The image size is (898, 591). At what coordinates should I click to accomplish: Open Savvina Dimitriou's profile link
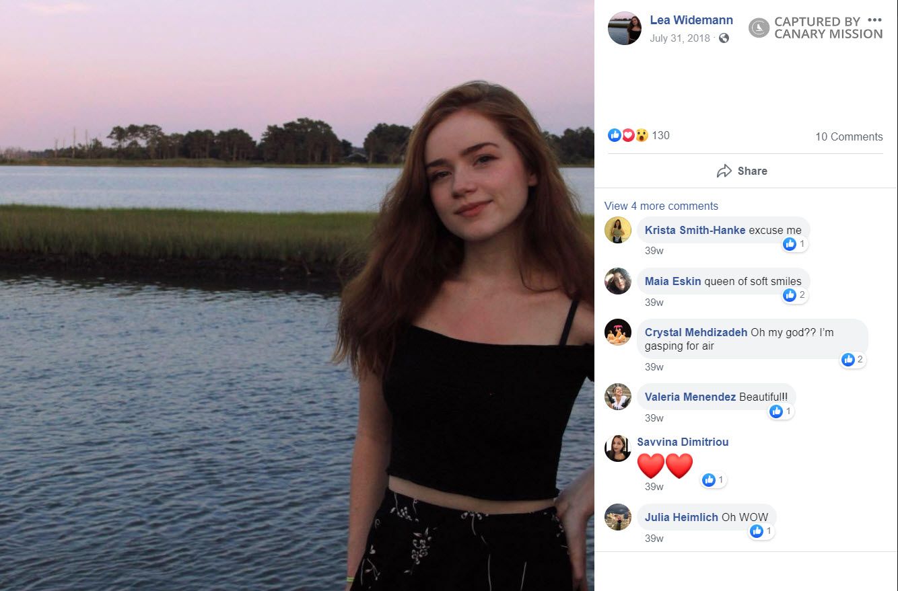pyautogui.click(x=683, y=442)
